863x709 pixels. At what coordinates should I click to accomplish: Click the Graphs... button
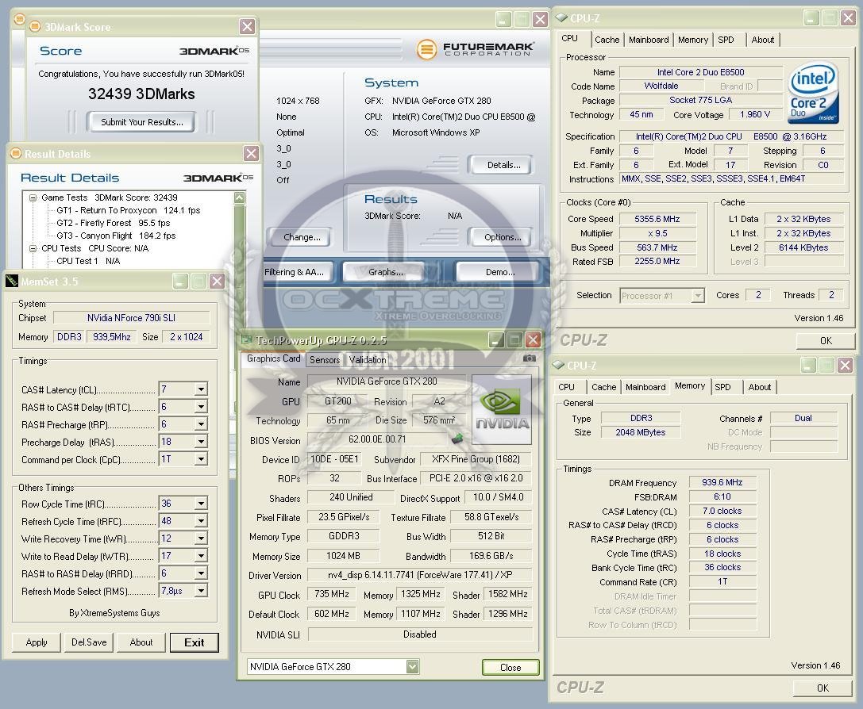point(385,271)
